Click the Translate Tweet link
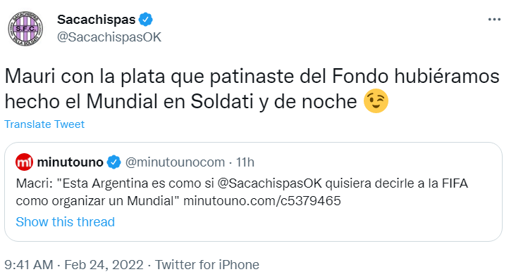This screenshot has width=516, height=279. tap(44, 124)
